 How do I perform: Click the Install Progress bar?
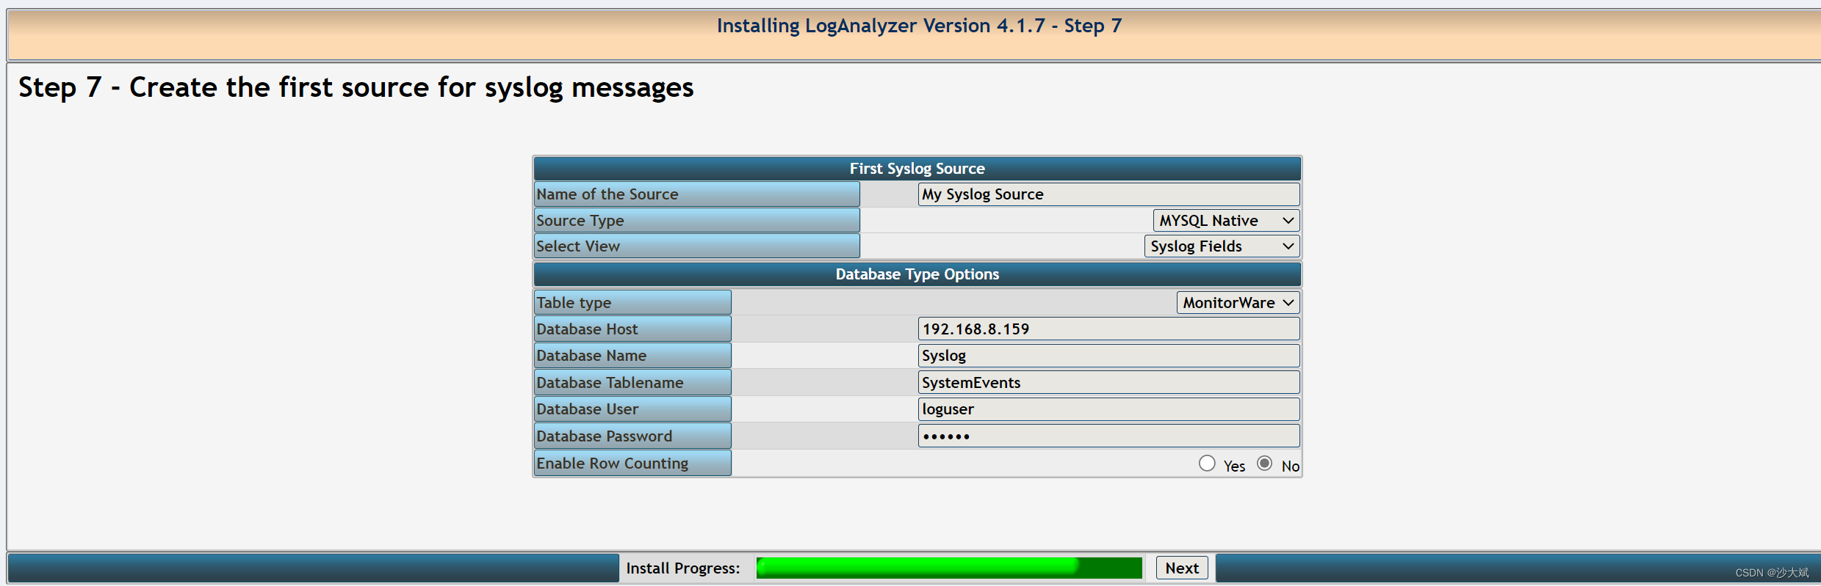pyautogui.click(x=949, y=568)
